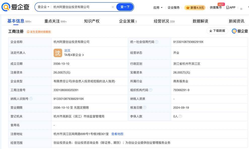Click the help icon next to 核准日期
The image size is (249, 149).
tap(145, 108)
